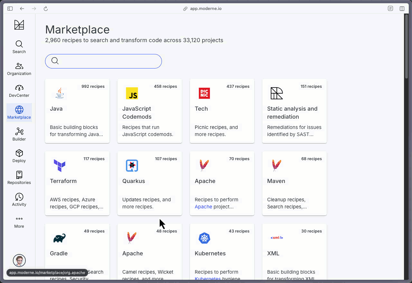The width and height of the screenshot is (412, 283).
Task: Open the Builder page
Action: pos(19,134)
